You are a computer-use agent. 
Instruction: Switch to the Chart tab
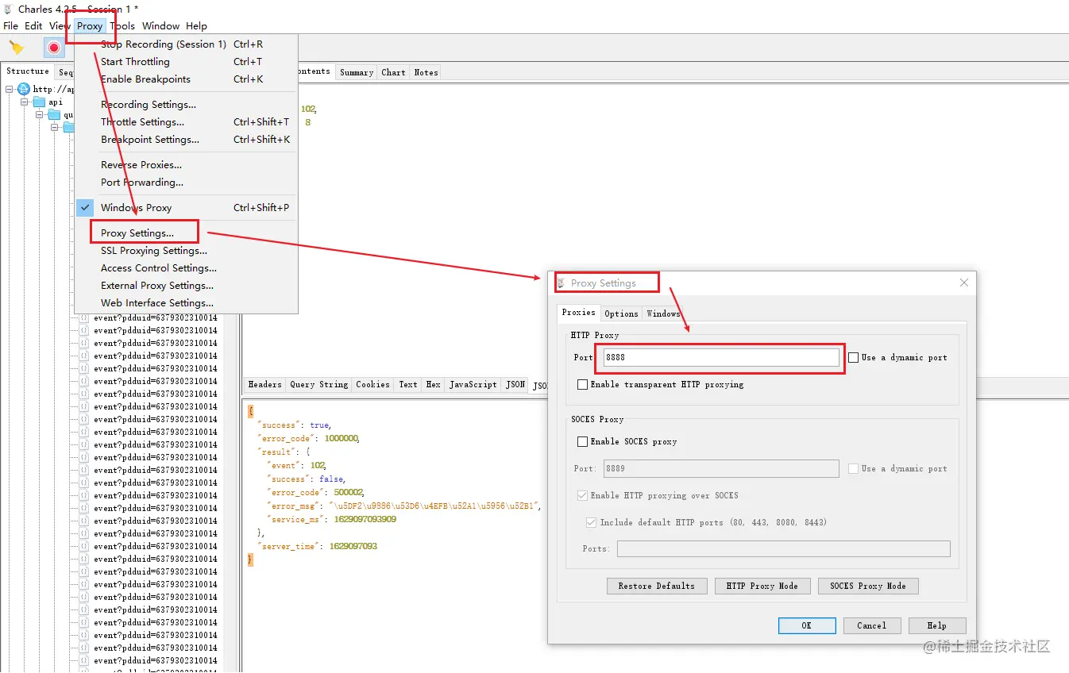pos(393,72)
